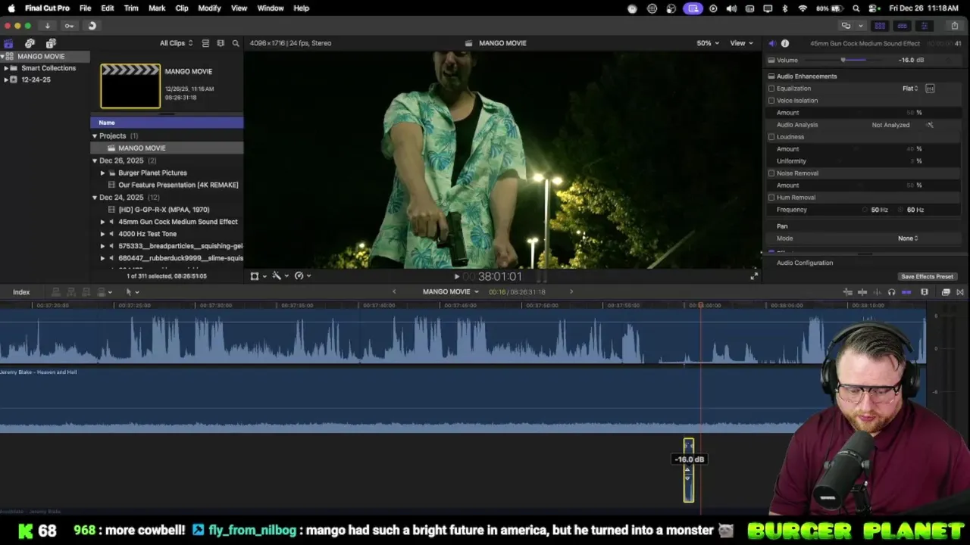The width and height of the screenshot is (970, 545).
Task: Open the Modify menu
Action: (209, 8)
